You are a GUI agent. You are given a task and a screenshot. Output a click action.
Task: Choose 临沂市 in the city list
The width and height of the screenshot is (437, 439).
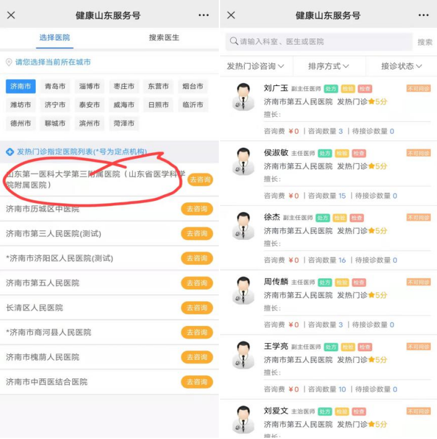(193, 105)
